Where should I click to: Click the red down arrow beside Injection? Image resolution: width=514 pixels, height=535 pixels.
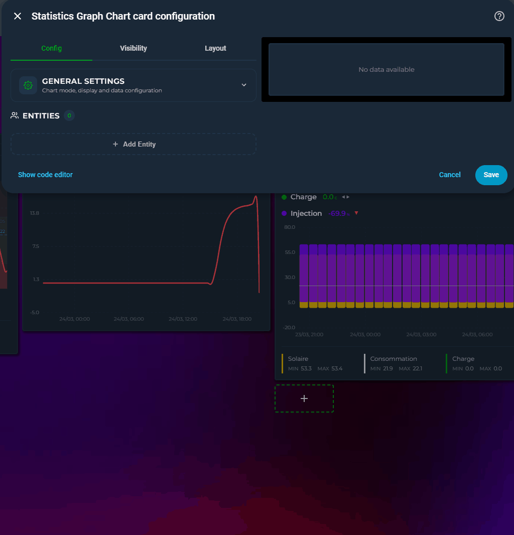click(356, 213)
